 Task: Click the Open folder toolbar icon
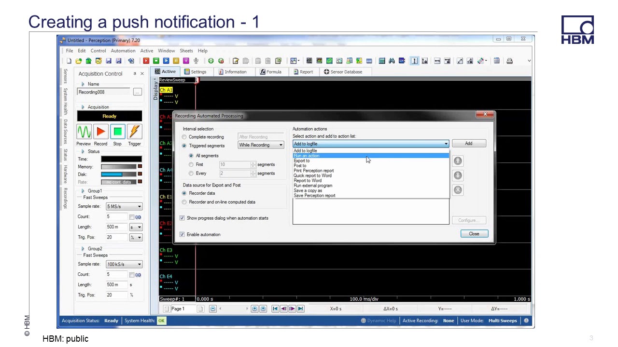tap(78, 61)
